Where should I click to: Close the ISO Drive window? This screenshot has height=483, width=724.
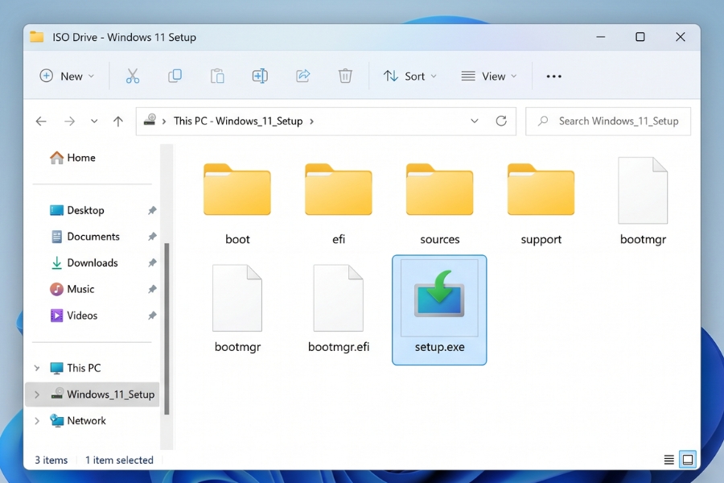(x=680, y=36)
